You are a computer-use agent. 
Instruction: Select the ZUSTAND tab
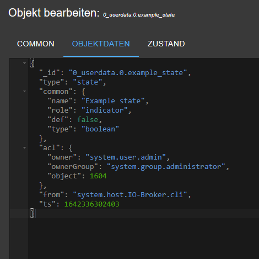(166, 44)
